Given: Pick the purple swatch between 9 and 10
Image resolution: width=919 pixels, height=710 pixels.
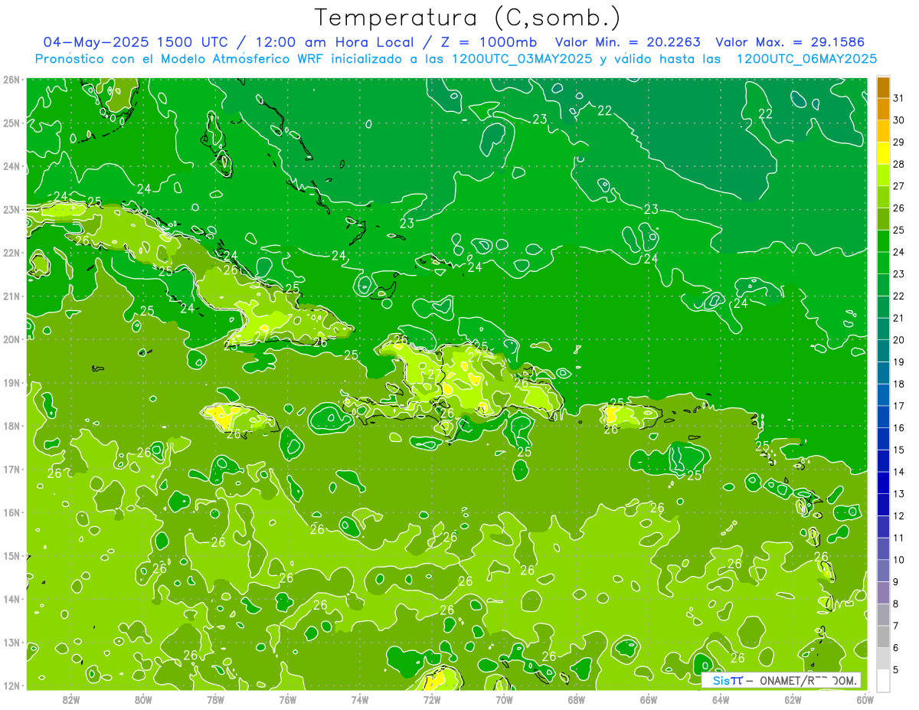Looking at the screenshot, I should (883, 571).
